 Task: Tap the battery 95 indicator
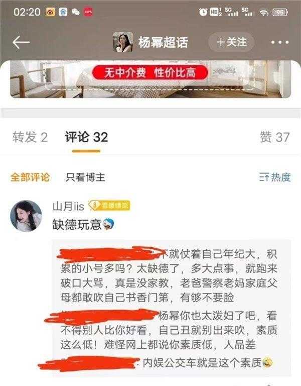[x=280, y=12]
